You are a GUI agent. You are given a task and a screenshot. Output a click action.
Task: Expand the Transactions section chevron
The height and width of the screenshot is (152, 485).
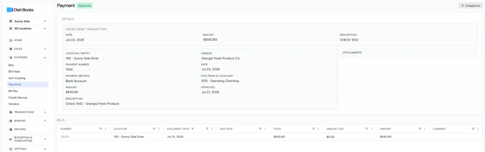(x=45, y=112)
